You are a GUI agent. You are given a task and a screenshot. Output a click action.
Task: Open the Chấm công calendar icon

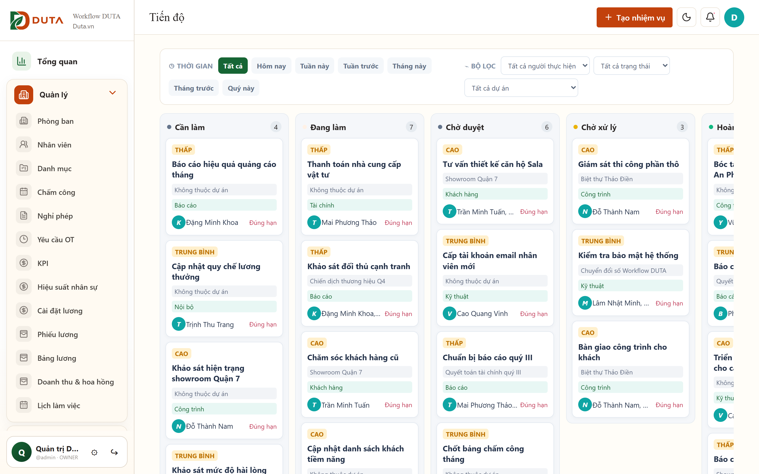24,192
